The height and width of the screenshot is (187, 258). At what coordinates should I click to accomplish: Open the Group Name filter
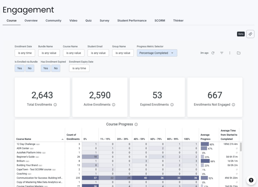123,53
